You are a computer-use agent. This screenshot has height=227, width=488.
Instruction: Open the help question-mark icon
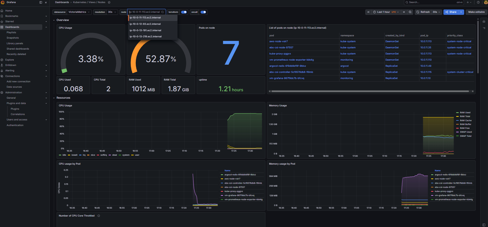coord(478,2)
